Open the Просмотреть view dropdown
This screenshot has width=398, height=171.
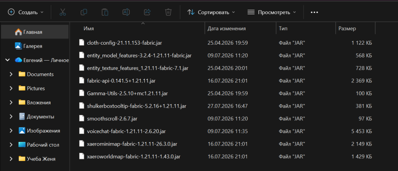click(x=272, y=12)
